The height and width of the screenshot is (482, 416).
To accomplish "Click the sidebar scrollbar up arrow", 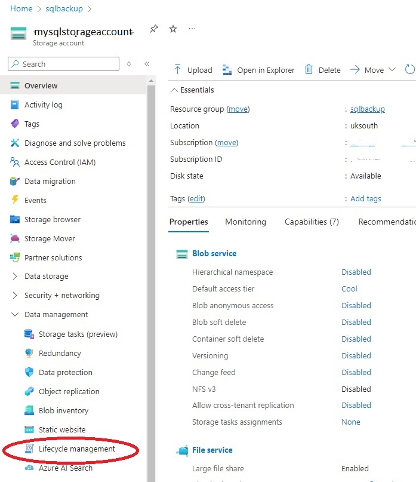I will [151, 81].
